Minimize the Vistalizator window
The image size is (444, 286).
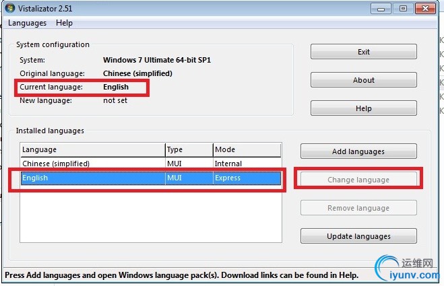pyautogui.click(x=381, y=9)
